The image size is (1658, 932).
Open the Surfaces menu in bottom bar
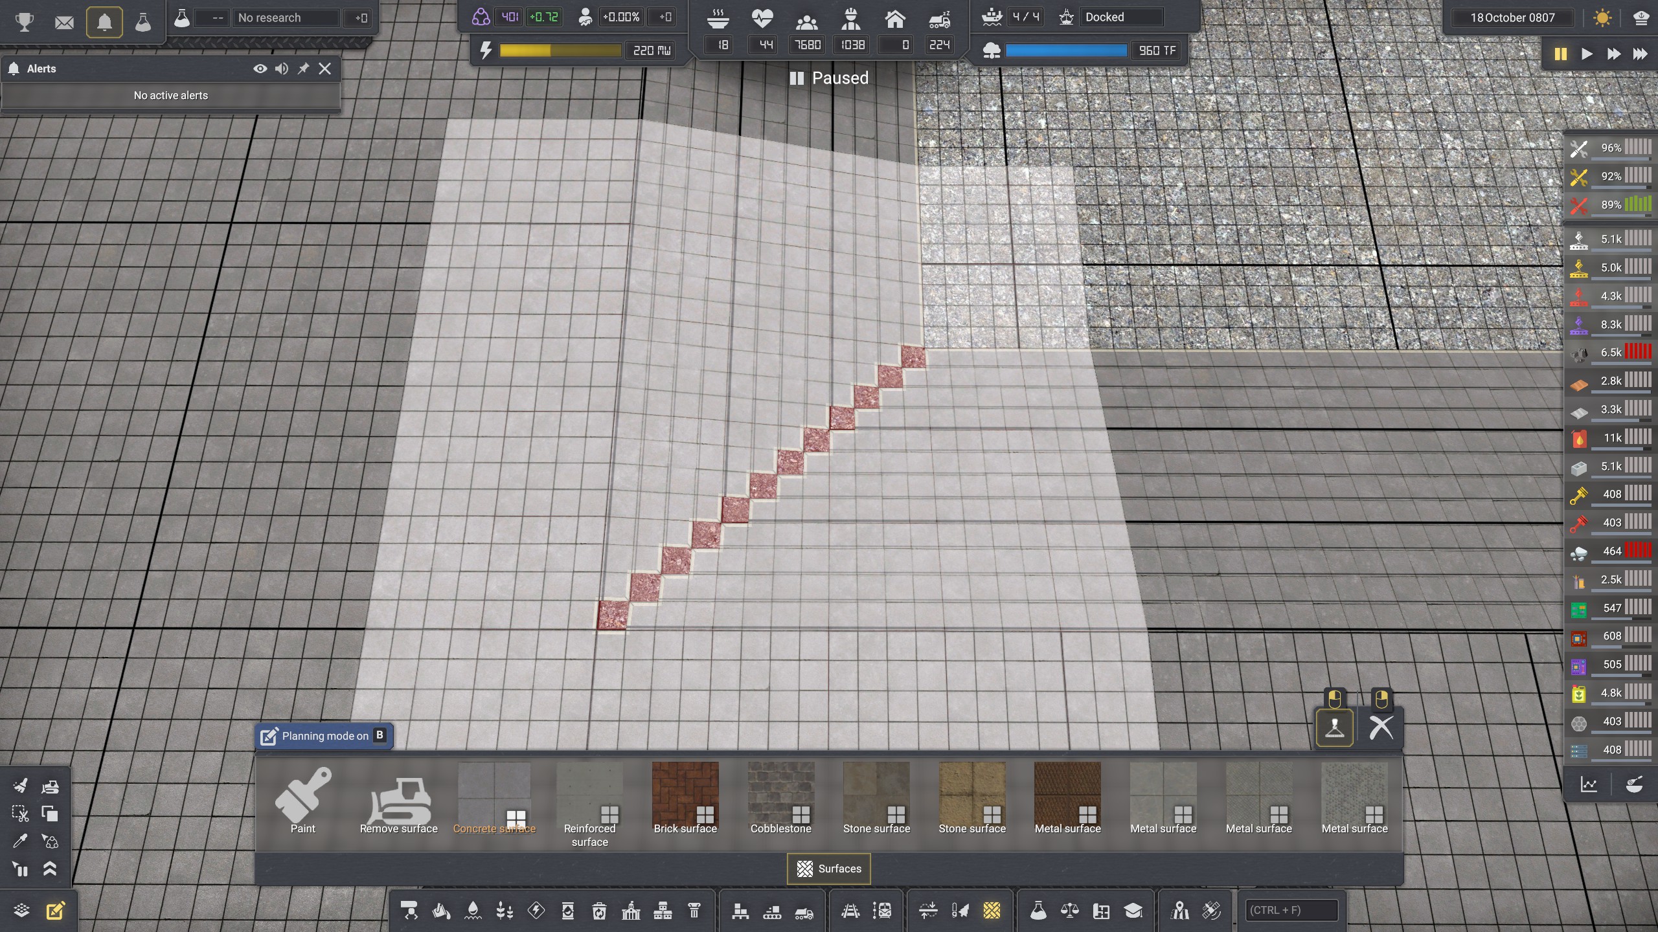pos(992,911)
